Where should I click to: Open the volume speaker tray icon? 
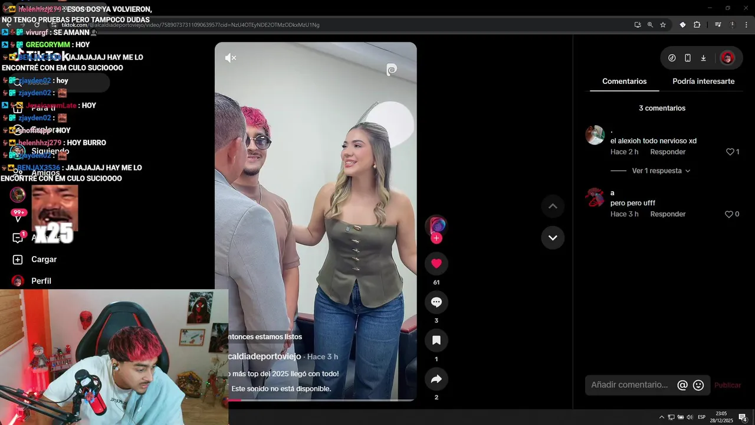(690, 417)
